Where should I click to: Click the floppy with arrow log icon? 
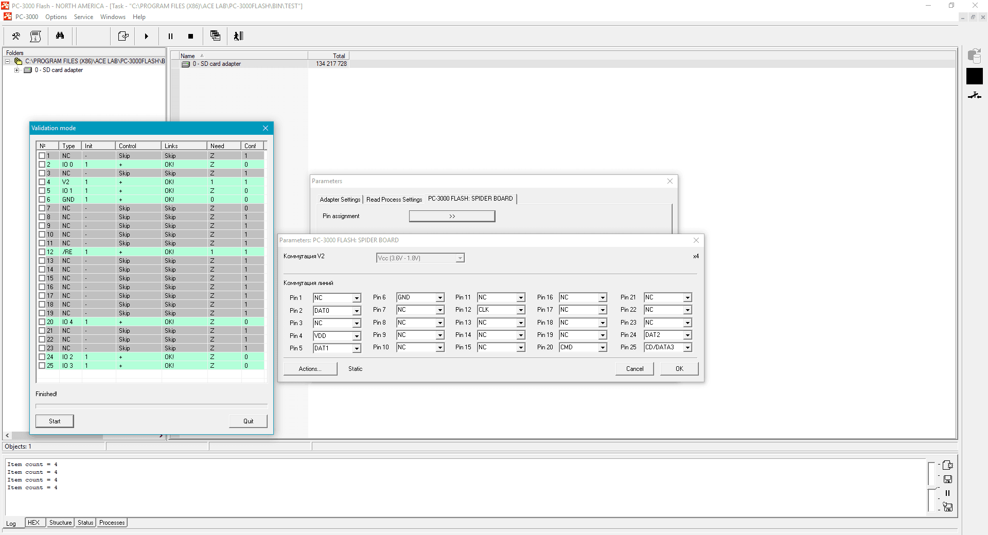click(x=947, y=507)
